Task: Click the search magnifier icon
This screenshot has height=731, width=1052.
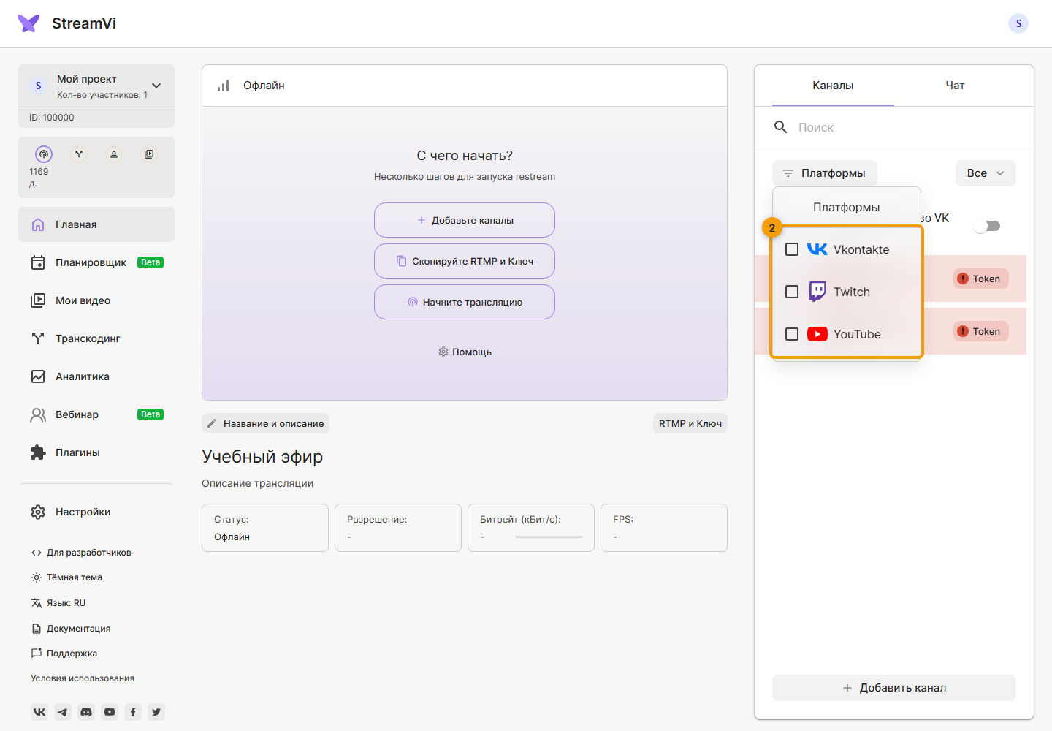Action: coord(780,127)
